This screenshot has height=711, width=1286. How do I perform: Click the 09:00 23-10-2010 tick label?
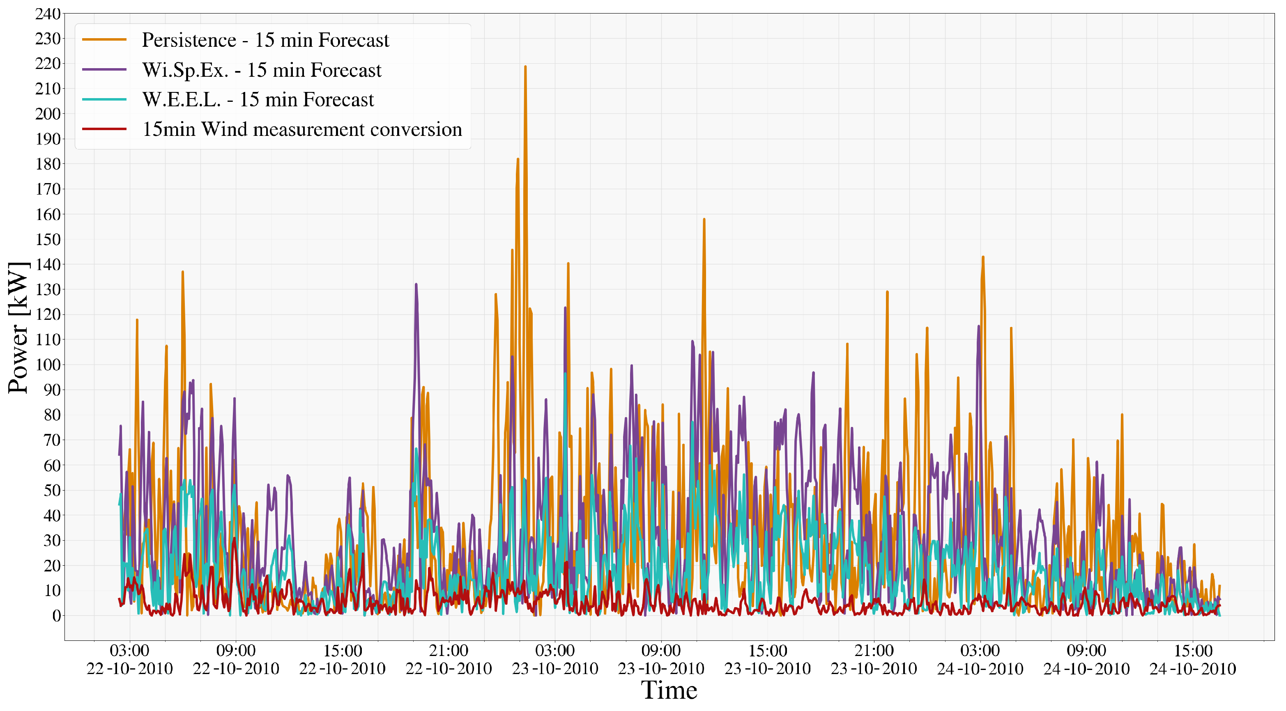point(660,660)
